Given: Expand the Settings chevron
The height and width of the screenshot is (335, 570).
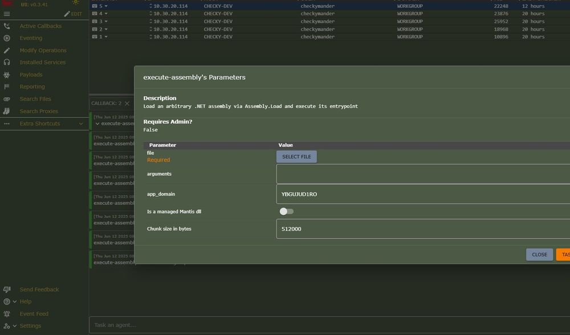Looking at the screenshot, I should (15, 325).
